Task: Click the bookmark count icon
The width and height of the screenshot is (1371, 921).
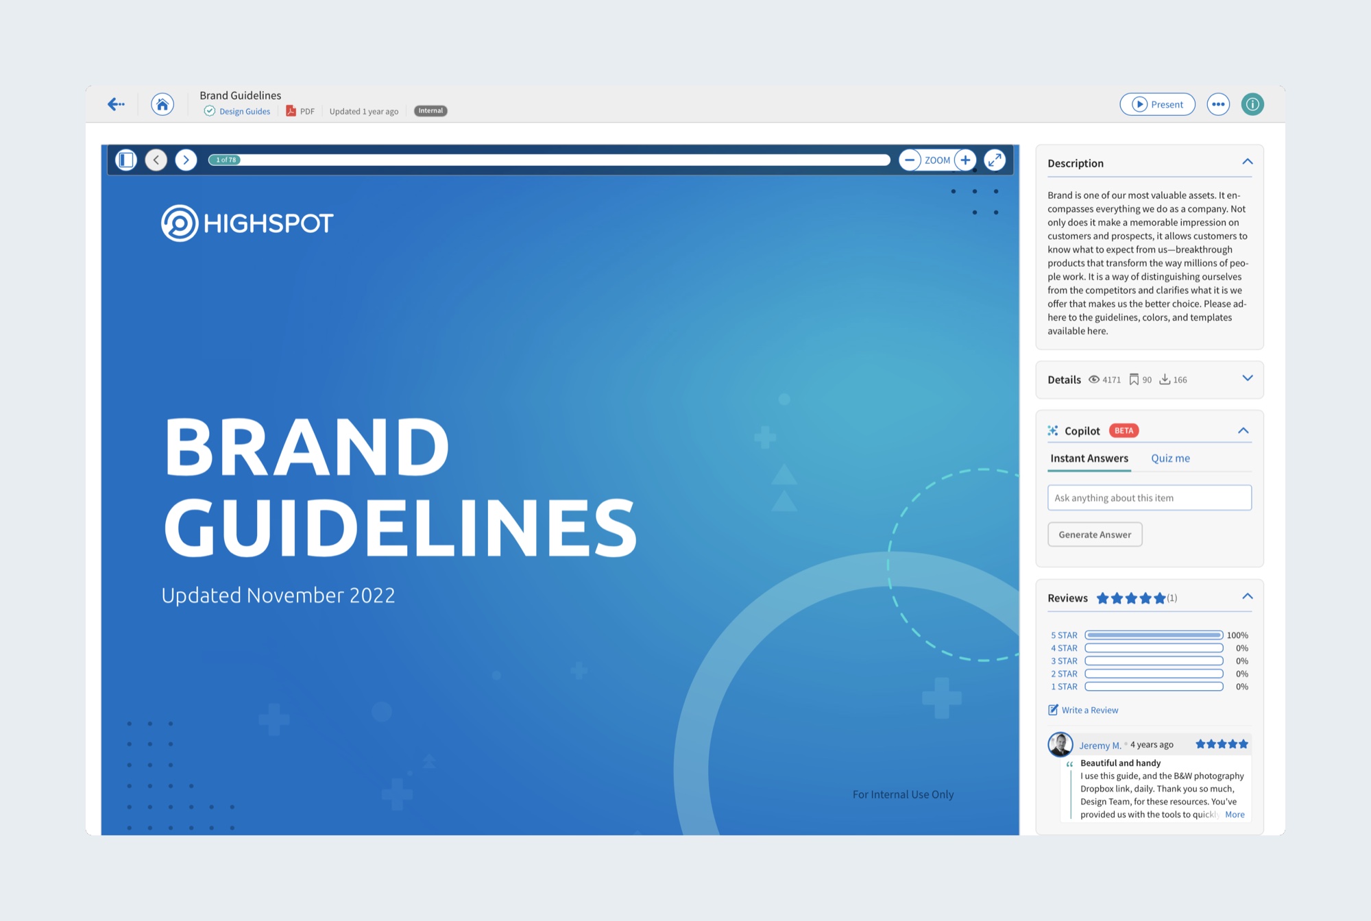Action: (x=1134, y=380)
